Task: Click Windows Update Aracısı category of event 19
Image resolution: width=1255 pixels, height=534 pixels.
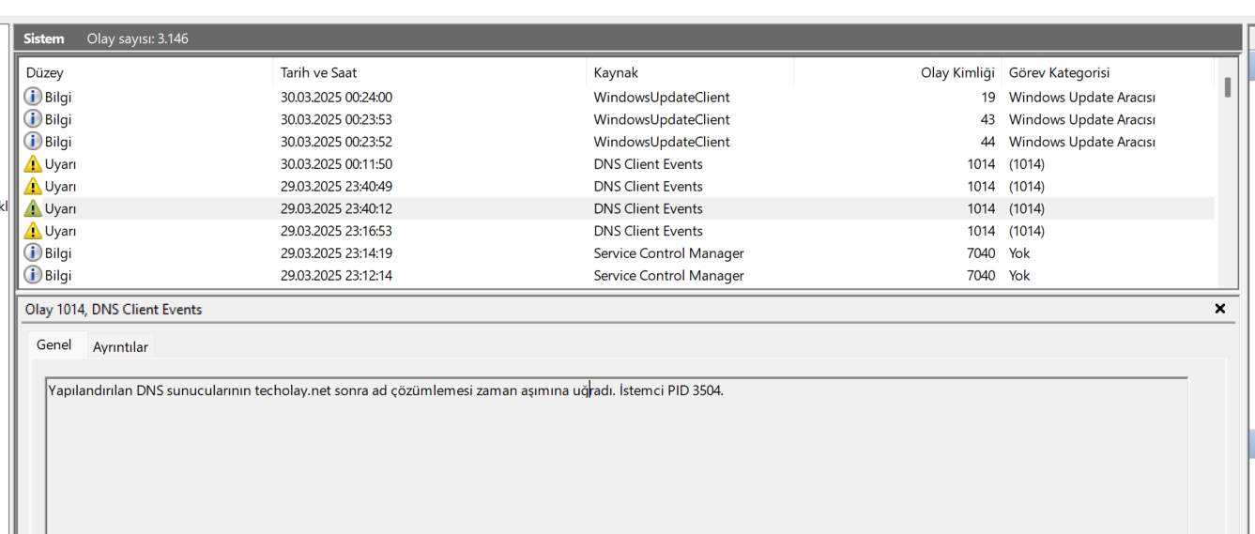Action: pyautogui.click(x=1082, y=97)
